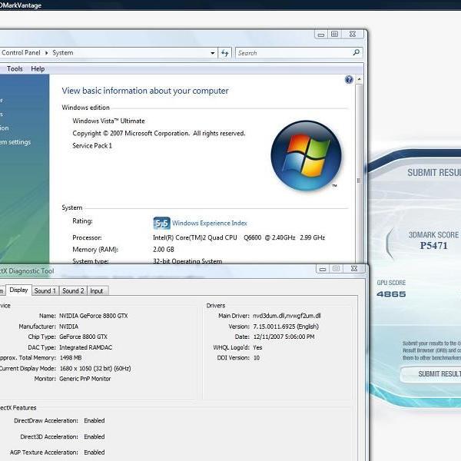Maximize the System Control Panel window

click(334, 34)
